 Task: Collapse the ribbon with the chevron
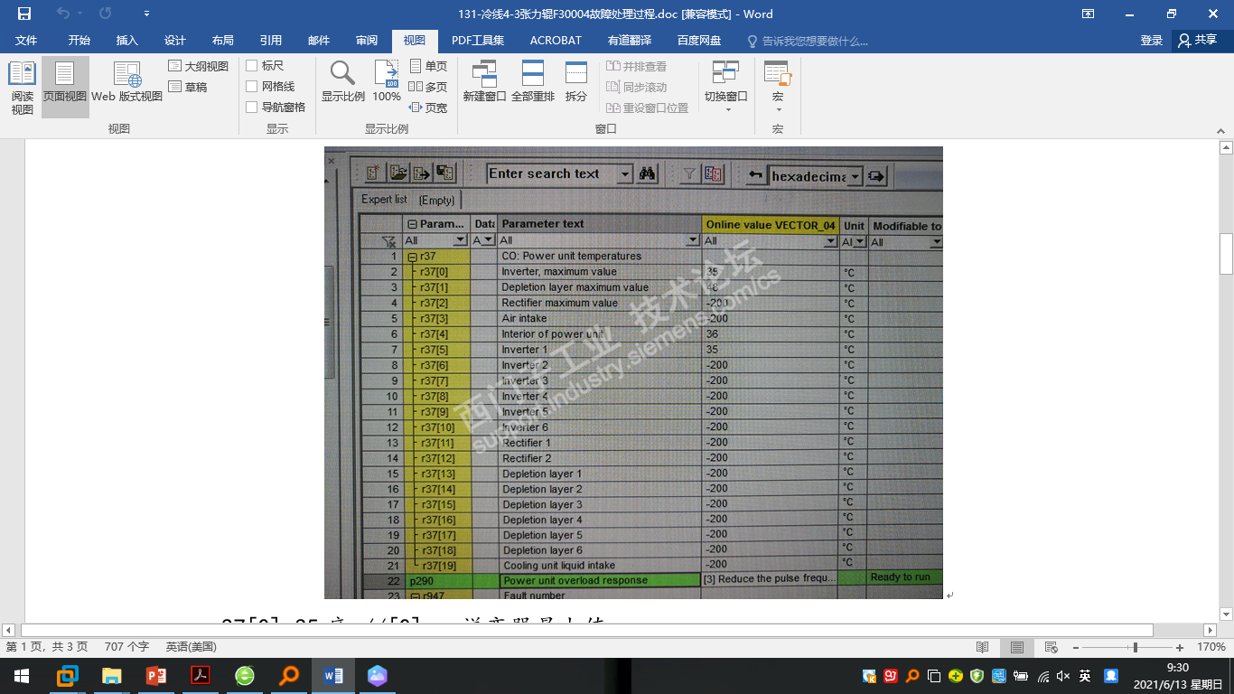(1220, 129)
